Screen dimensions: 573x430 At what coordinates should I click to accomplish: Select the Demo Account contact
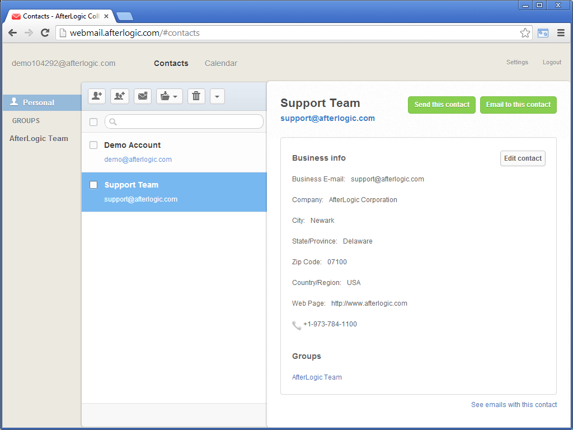pyautogui.click(x=174, y=152)
